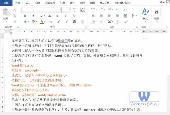Toggle italic formatting

(33, 16)
